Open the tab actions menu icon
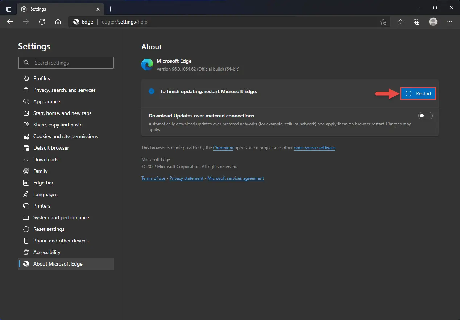 tap(9, 9)
